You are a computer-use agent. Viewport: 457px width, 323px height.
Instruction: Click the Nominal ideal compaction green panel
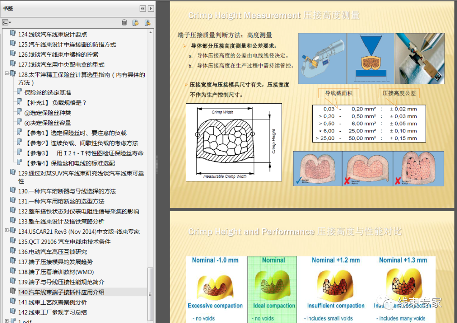point(272,289)
